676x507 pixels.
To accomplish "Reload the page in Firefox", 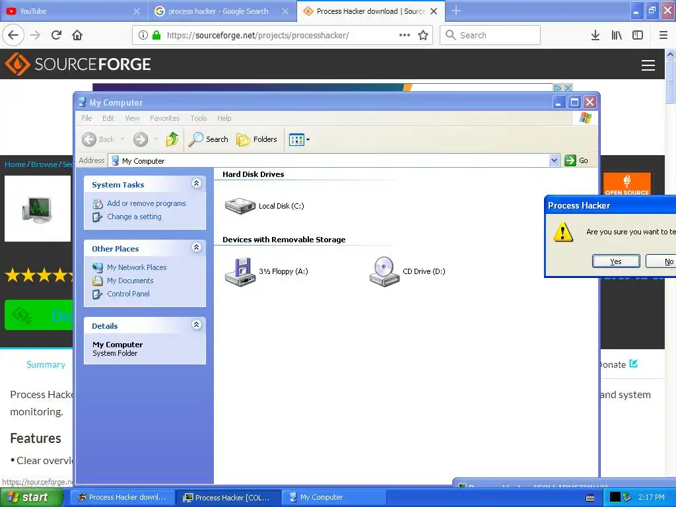I will pos(57,35).
